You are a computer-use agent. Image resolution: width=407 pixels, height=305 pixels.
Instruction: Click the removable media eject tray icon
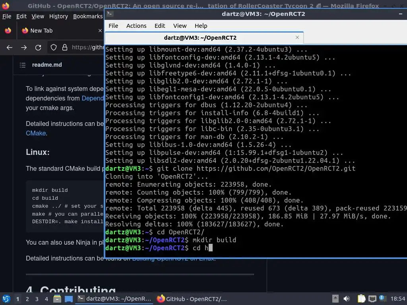coord(335,299)
